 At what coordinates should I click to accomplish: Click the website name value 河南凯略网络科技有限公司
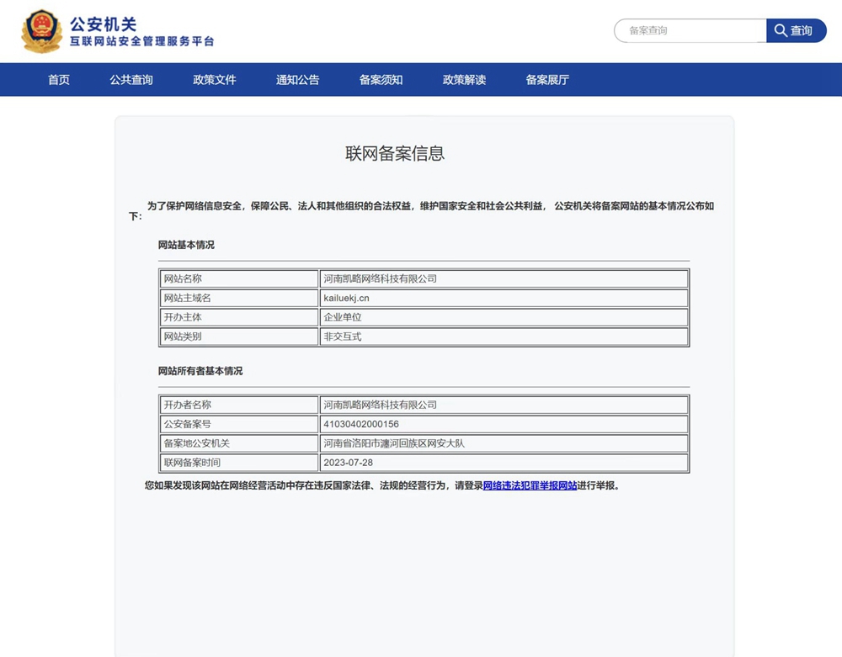click(x=381, y=279)
